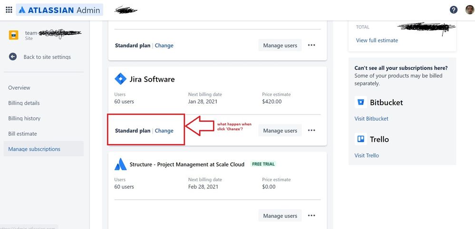Click the Structure app Atlassian icon
This screenshot has width=475, height=229.
120,165
